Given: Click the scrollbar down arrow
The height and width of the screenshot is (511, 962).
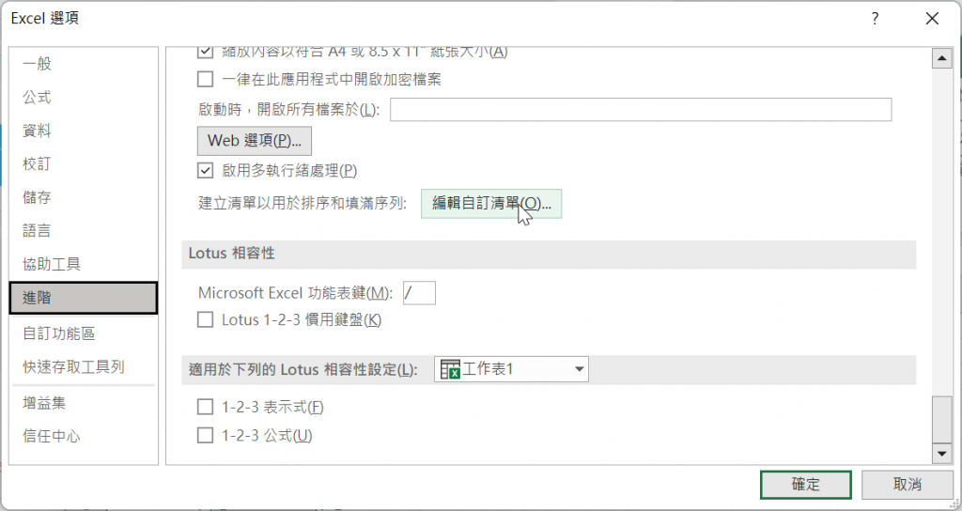Looking at the screenshot, I should [941, 454].
